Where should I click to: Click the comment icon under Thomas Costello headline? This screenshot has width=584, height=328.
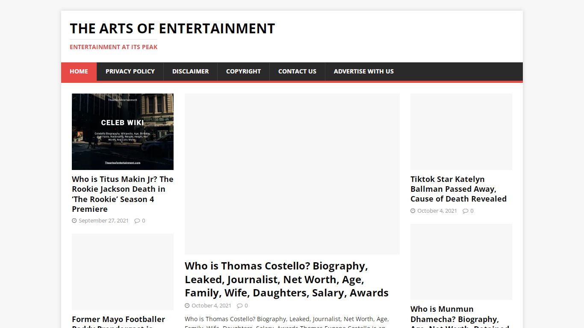click(x=240, y=306)
